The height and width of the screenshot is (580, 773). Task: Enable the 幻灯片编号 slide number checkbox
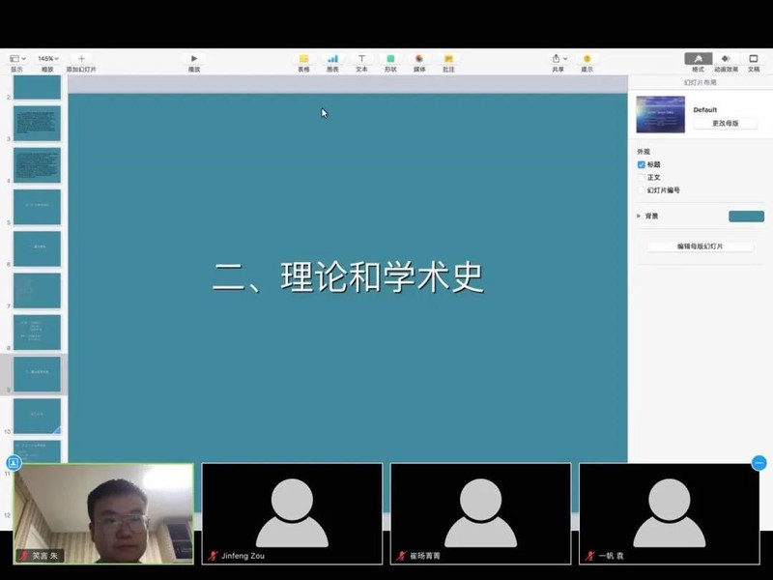coord(641,190)
